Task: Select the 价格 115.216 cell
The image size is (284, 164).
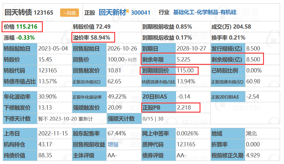Action: coord(37,27)
